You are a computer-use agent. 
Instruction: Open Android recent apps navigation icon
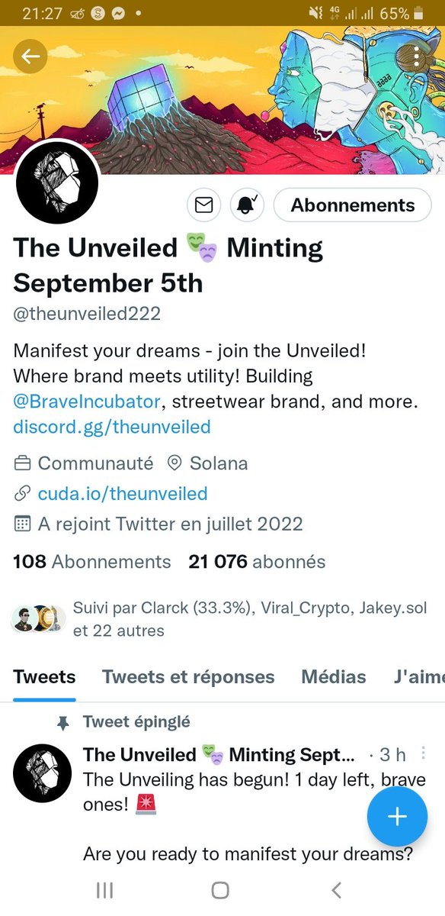click(104, 890)
